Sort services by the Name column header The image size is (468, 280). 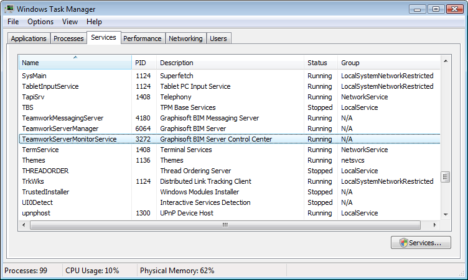(x=75, y=63)
